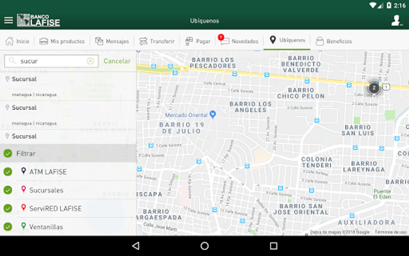Viewport: 409px width, 256px height.
Task: Click the Sucursales red pin icon
Action: click(24, 189)
